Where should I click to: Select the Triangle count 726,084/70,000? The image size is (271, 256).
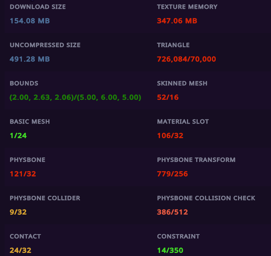click(x=187, y=59)
